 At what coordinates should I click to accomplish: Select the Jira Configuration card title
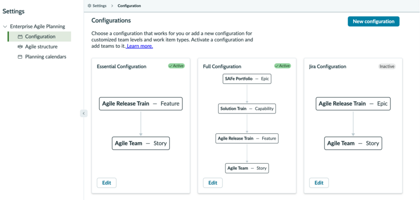pyautogui.click(x=327, y=67)
